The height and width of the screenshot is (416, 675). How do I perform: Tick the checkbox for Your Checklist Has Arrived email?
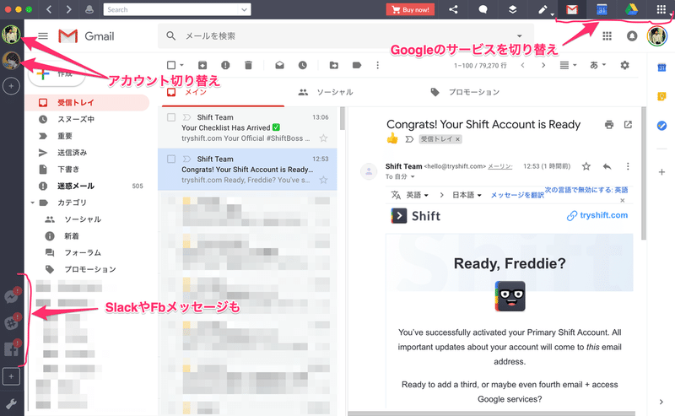point(171,117)
